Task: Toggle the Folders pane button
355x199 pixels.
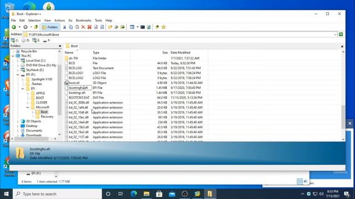Action: coord(50,27)
